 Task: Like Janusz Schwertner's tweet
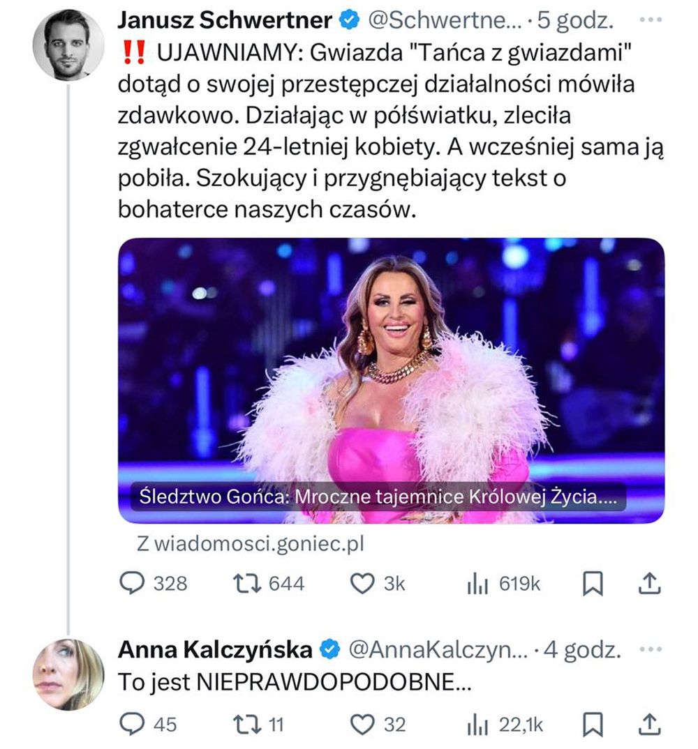point(362,583)
